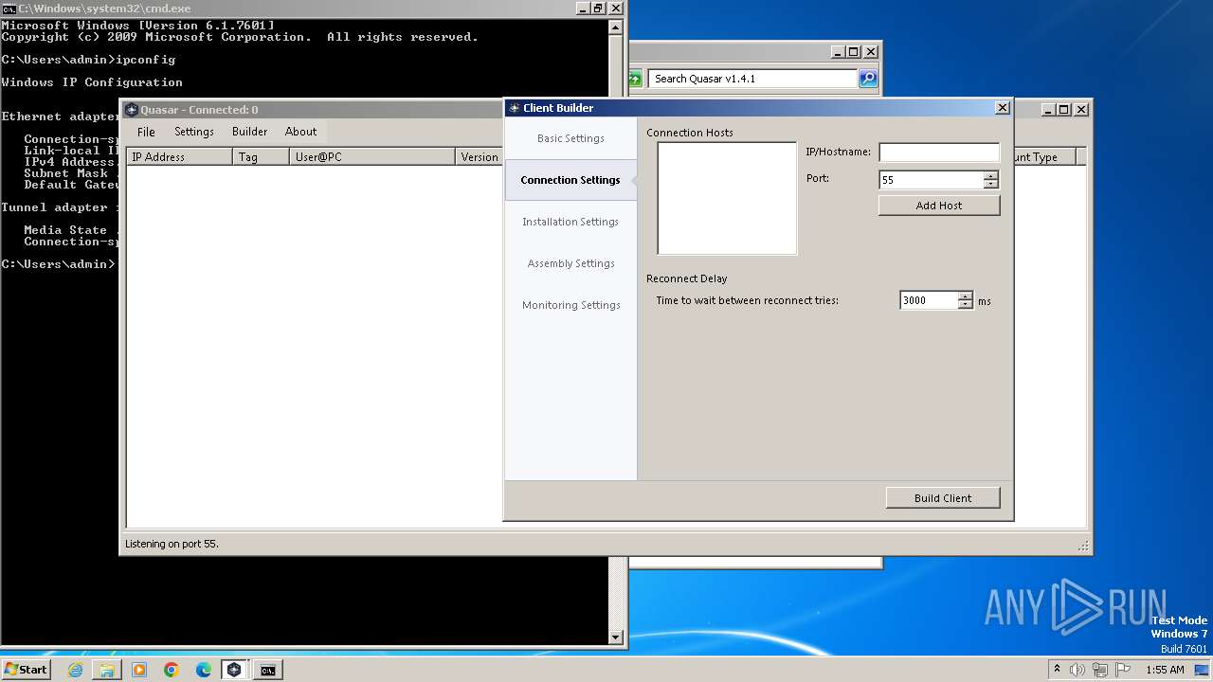Open Assembly Settings tab
1213x682 pixels.
(x=570, y=263)
